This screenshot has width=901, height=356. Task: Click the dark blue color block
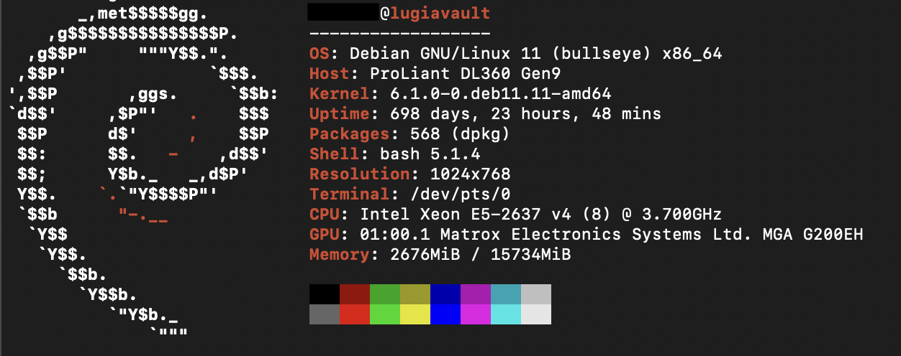pos(445,294)
